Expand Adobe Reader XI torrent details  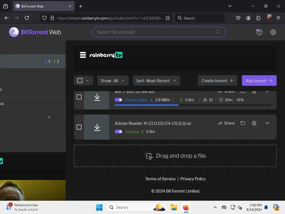tap(267, 123)
